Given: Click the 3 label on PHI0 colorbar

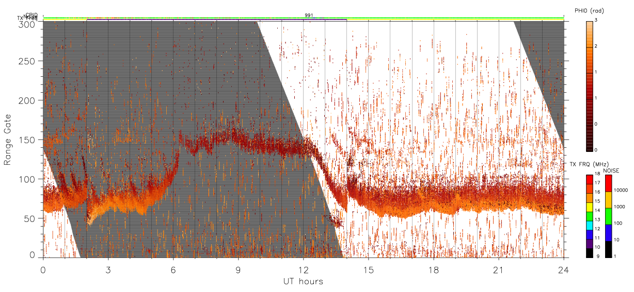Looking at the screenshot, I should [596, 21].
